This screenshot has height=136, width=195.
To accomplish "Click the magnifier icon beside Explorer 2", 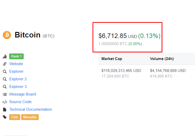I will pos(5,79).
